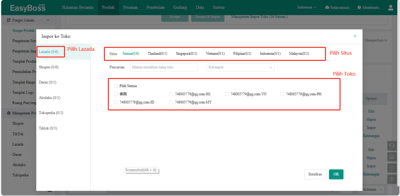
Task: Filter sites by Vietnam(0/1)
Action: pos(215,54)
